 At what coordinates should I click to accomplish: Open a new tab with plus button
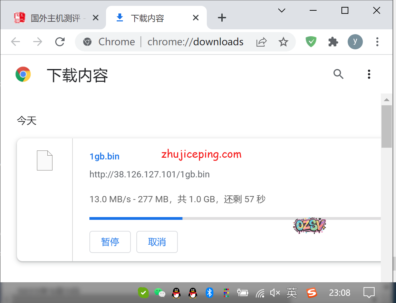click(222, 18)
